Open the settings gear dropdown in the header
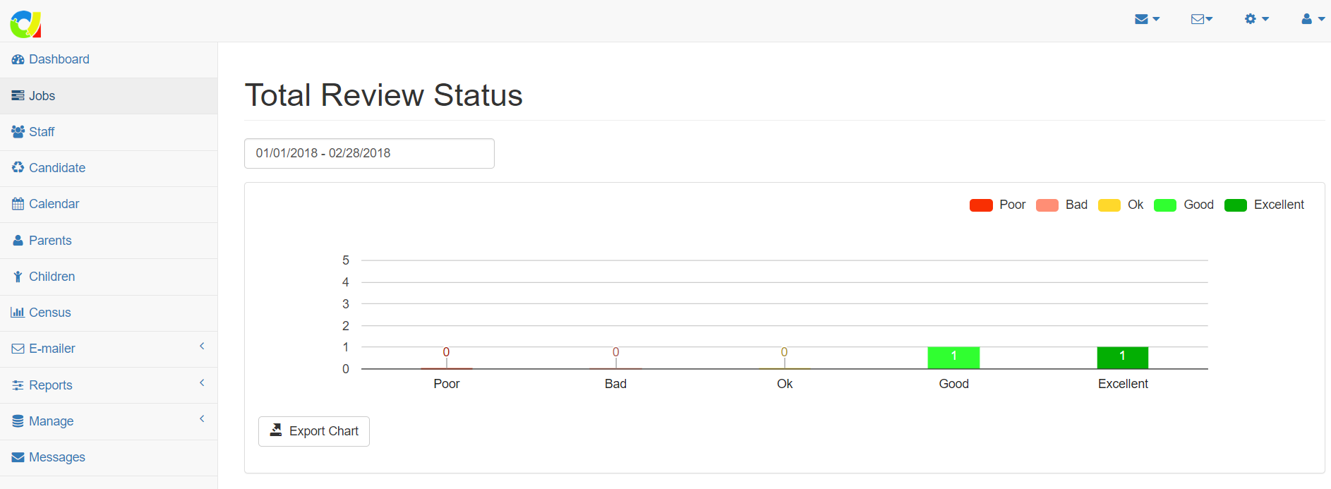The width and height of the screenshot is (1331, 489). pyautogui.click(x=1256, y=19)
